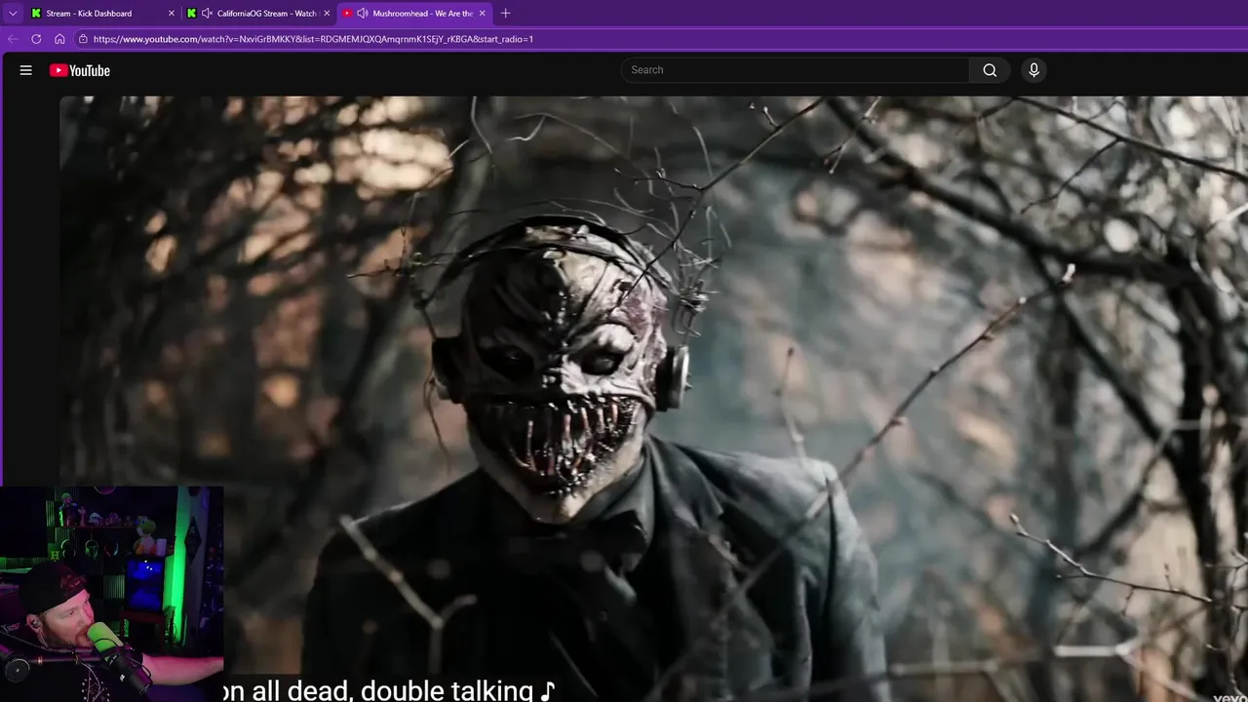Close the CaliforniaOG Stream tab
The width and height of the screenshot is (1248, 702).
327,14
